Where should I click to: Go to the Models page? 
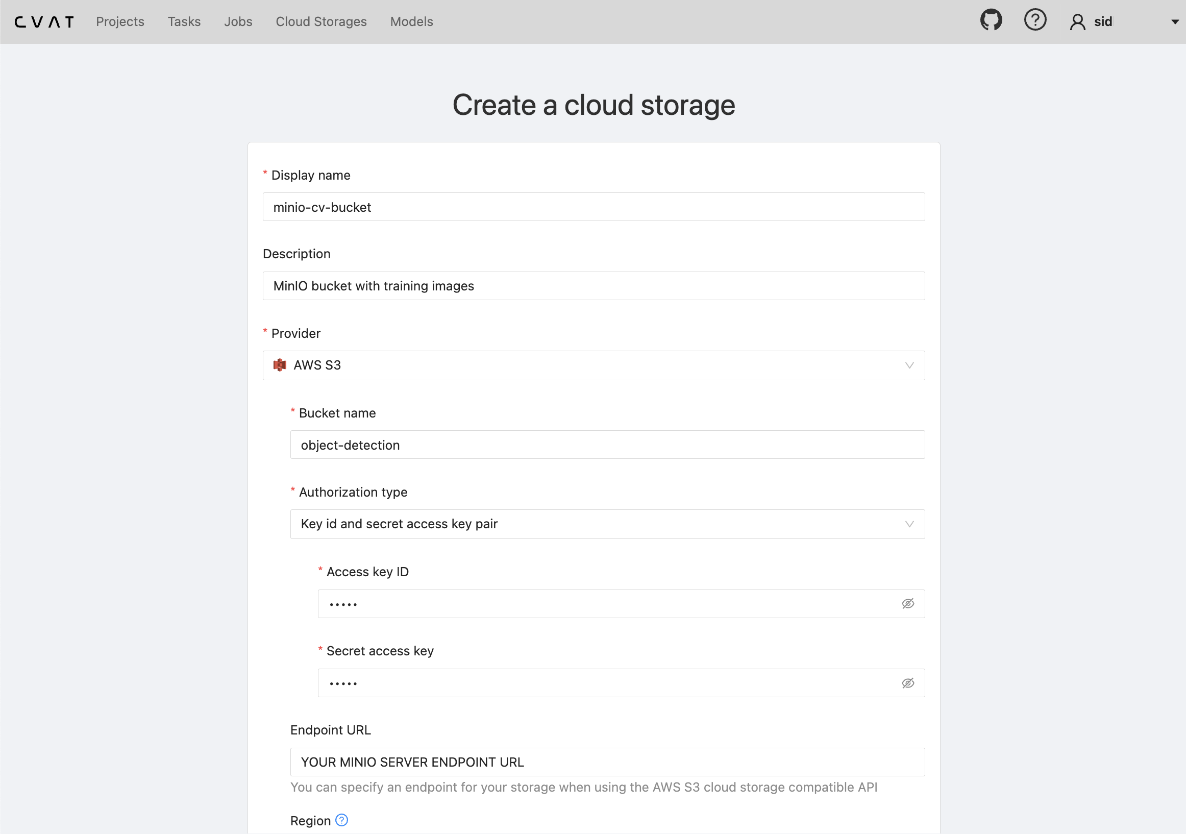pyautogui.click(x=411, y=22)
